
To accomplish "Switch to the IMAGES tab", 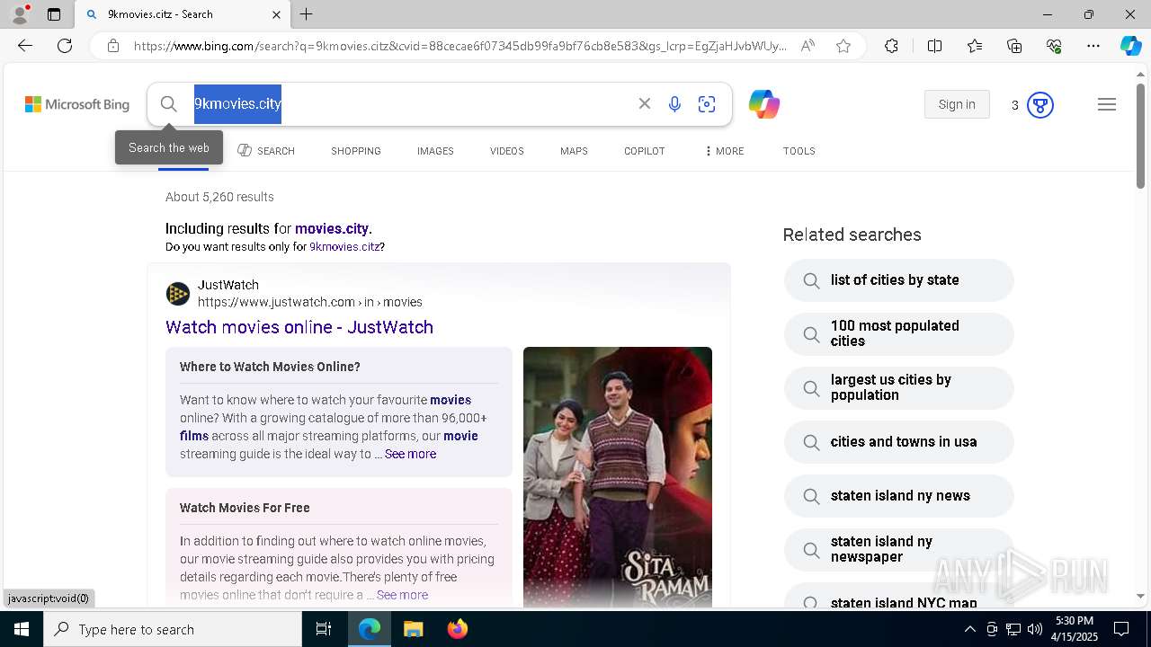I will [435, 151].
